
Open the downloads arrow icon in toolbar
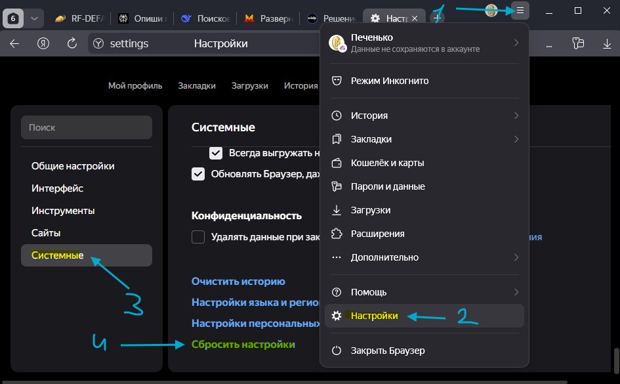point(607,44)
